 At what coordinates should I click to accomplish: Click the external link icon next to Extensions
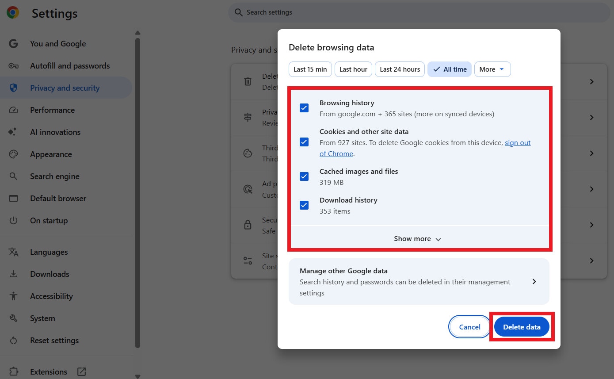[82, 371]
